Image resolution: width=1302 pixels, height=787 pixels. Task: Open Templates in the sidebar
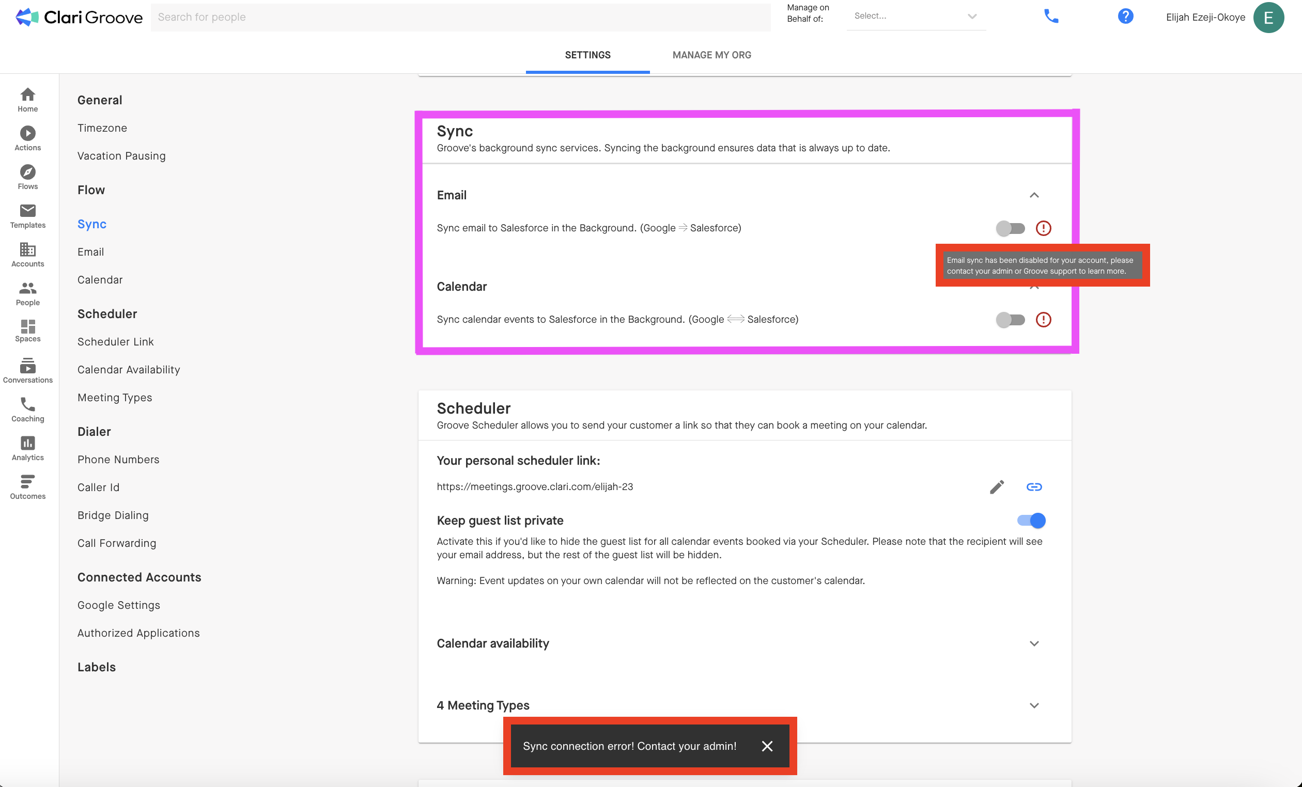[27, 216]
